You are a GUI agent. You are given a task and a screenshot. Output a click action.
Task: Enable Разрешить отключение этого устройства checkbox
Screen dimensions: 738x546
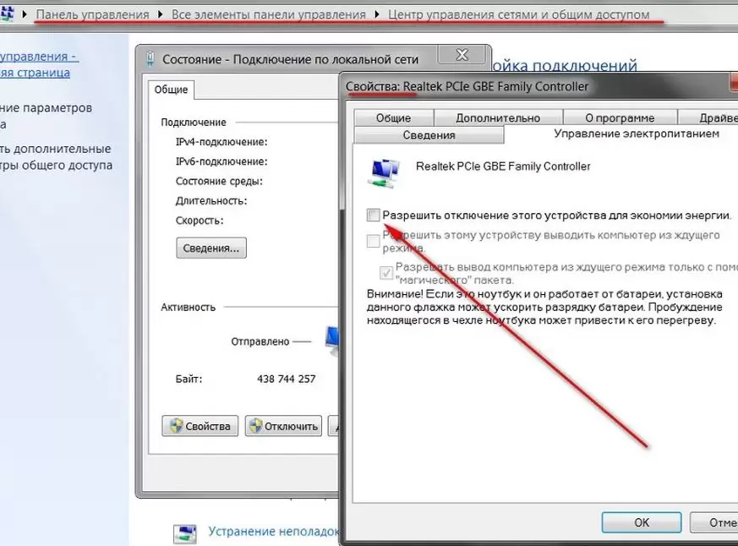tap(374, 216)
